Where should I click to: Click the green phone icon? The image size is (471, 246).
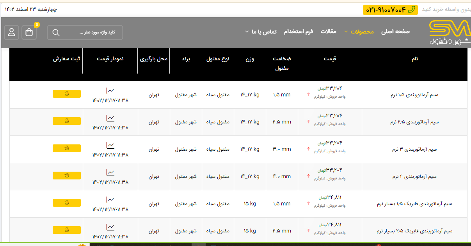coord(411,10)
